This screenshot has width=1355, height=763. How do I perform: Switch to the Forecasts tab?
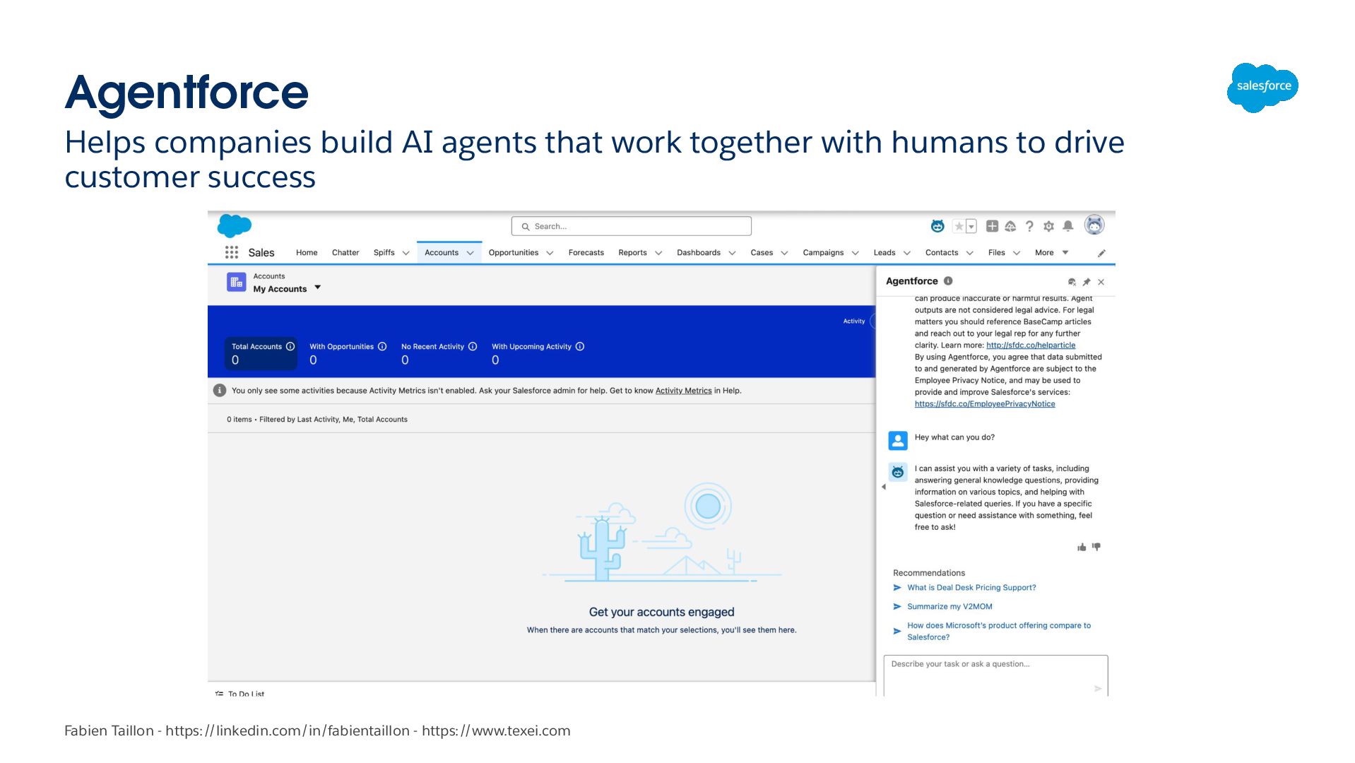(x=586, y=253)
